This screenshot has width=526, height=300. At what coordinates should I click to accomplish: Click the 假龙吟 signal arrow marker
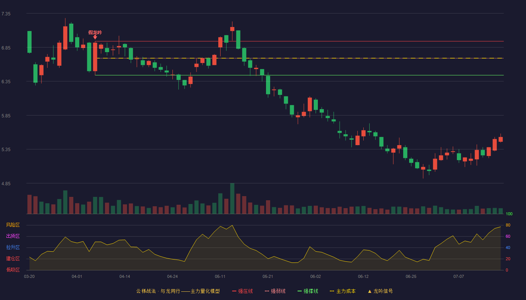coord(95,37)
